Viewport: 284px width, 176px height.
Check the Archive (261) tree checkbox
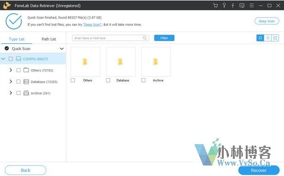tap(18, 93)
